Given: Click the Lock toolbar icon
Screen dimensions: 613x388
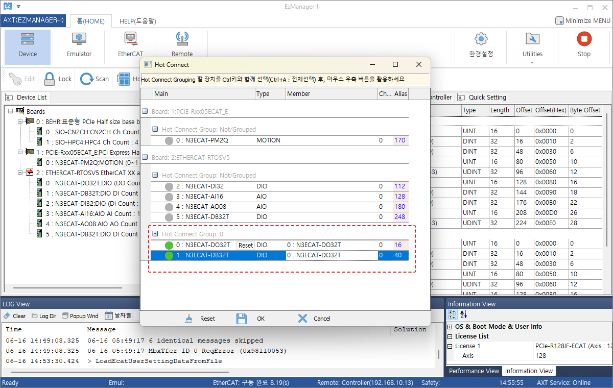Looking at the screenshot, I should click(57, 79).
